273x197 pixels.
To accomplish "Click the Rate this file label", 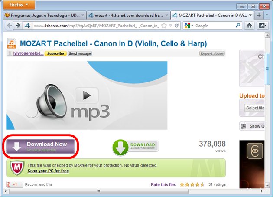I will (x=163, y=184).
